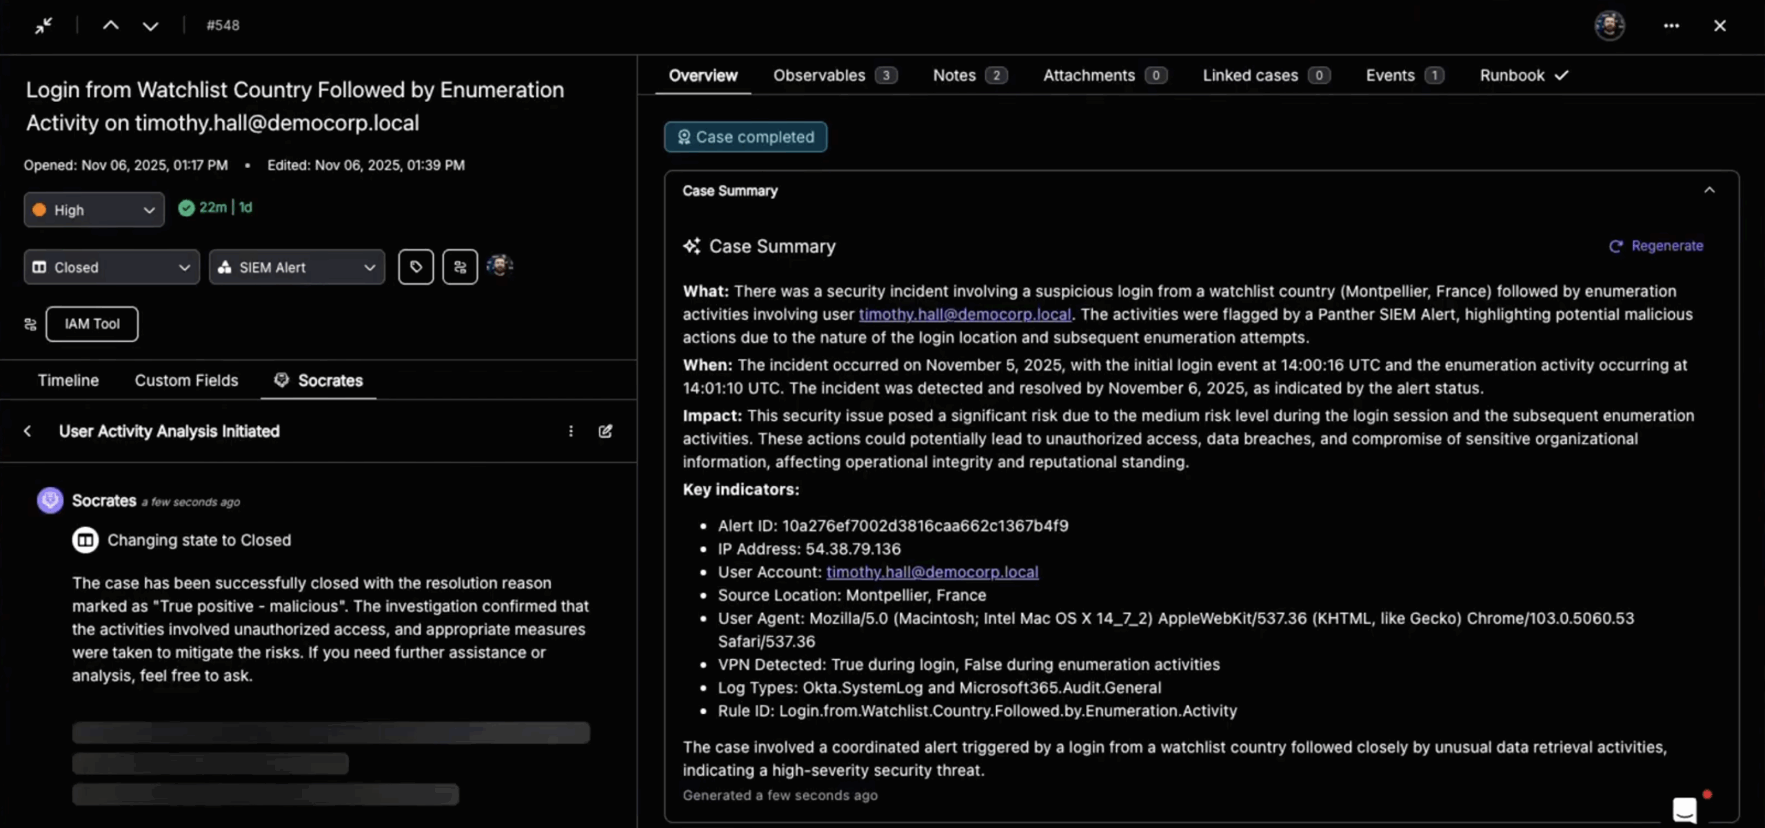Image resolution: width=1765 pixels, height=828 pixels.
Task: Click the orange High severity color dot
Action: click(39, 209)
